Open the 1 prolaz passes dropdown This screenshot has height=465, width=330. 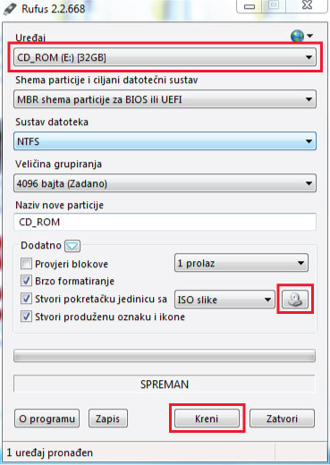coord(241,263)
